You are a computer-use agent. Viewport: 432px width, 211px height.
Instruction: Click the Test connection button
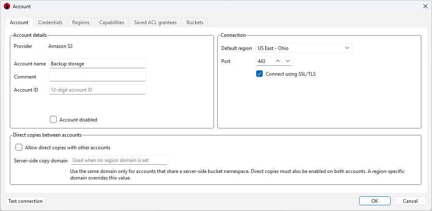[25, 201]
